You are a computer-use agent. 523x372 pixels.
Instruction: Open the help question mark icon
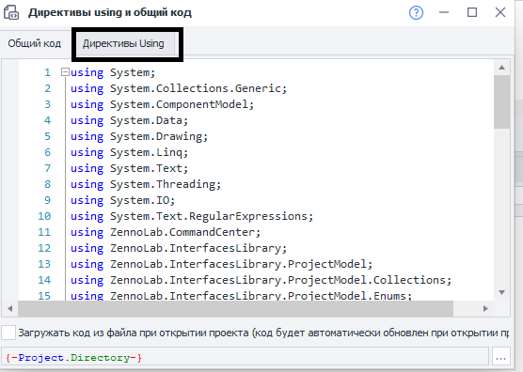[x=416, y=13]
